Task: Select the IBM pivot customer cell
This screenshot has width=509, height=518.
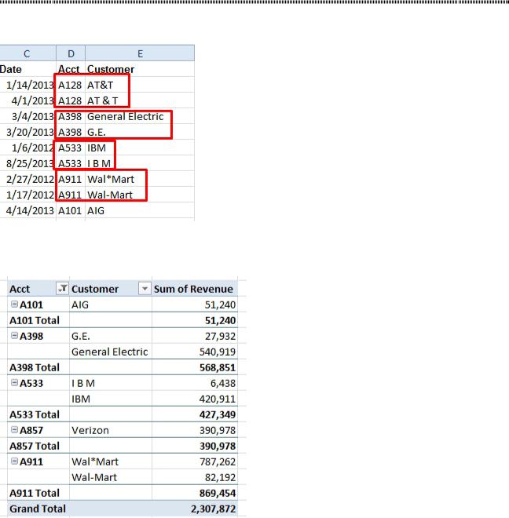Action: click(111, 399)
